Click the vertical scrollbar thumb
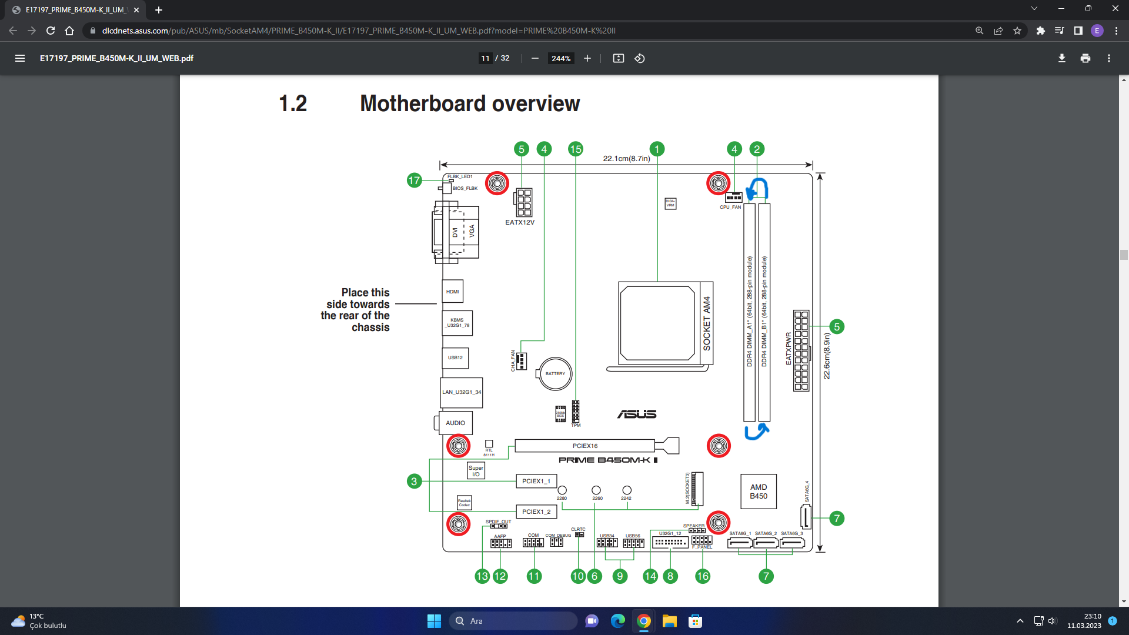1129x635 pixels. coord(1123,255)
